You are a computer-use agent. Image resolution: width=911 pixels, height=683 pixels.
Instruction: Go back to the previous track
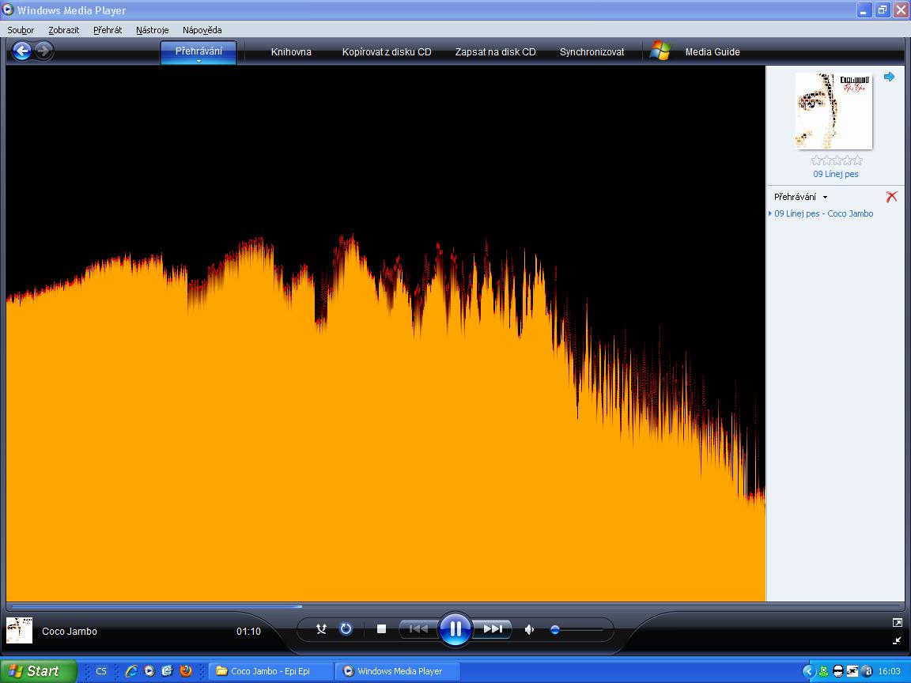(x=418, y=629)
